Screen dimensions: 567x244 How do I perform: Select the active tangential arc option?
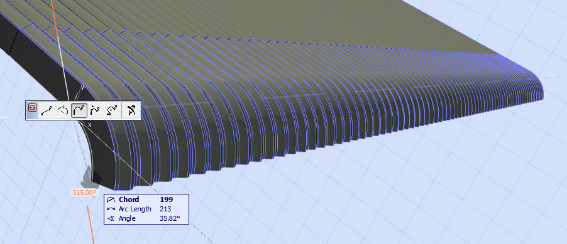tap(79, 110)
